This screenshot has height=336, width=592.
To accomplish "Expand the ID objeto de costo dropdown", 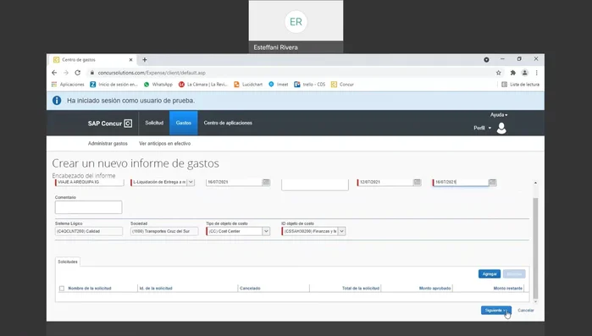I will point(341,231).
